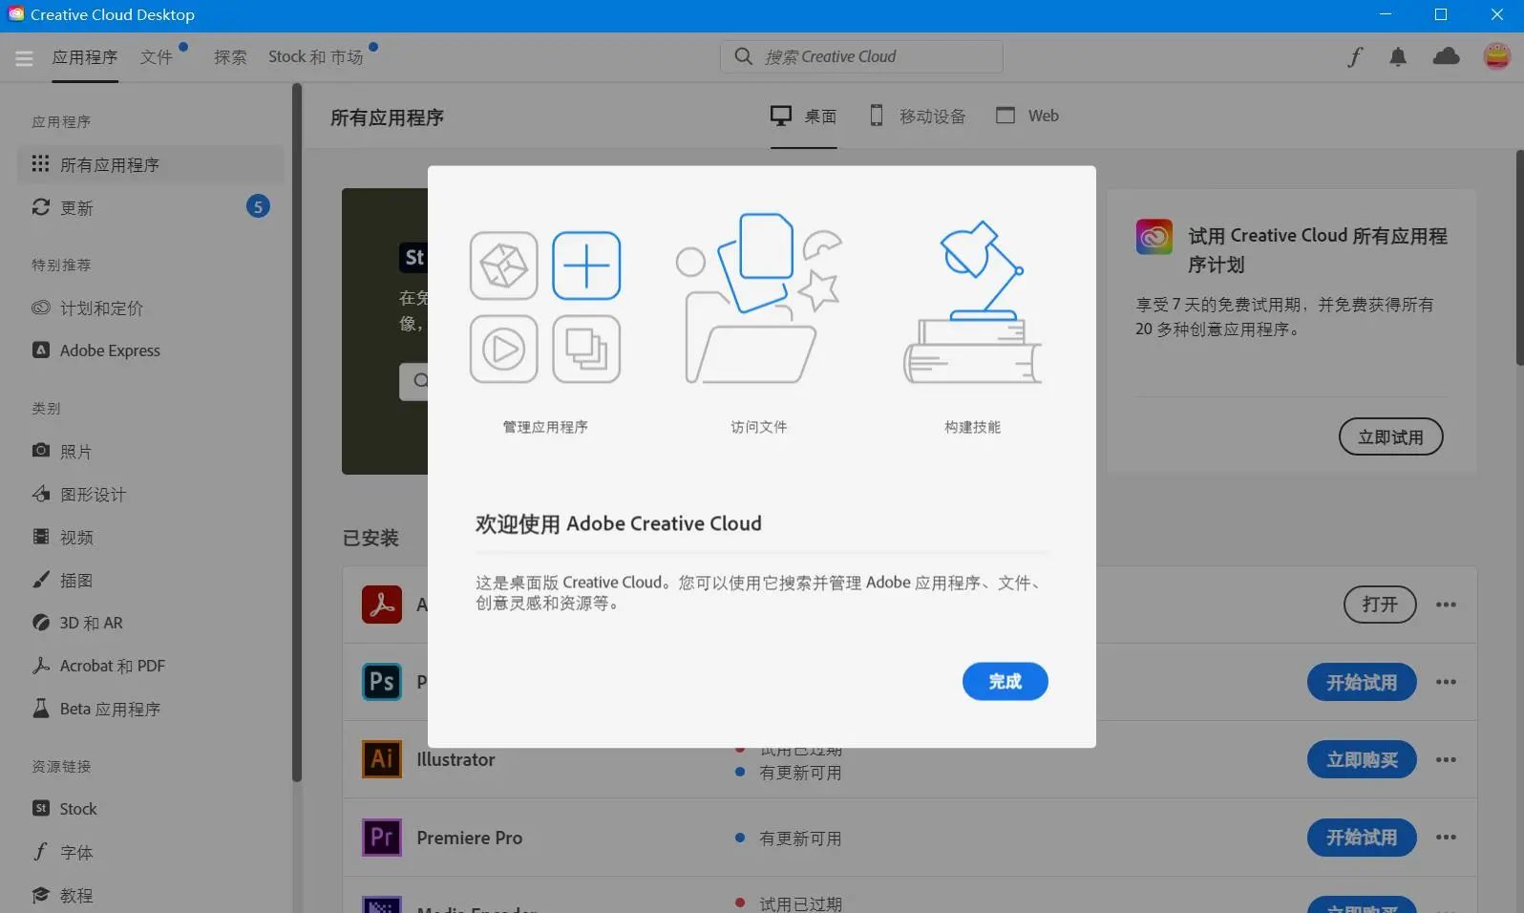This screenshot has width=1524, height=913.
Task: Click 立即购买 for Illustrator
Action: click(x=1362, y=759)
